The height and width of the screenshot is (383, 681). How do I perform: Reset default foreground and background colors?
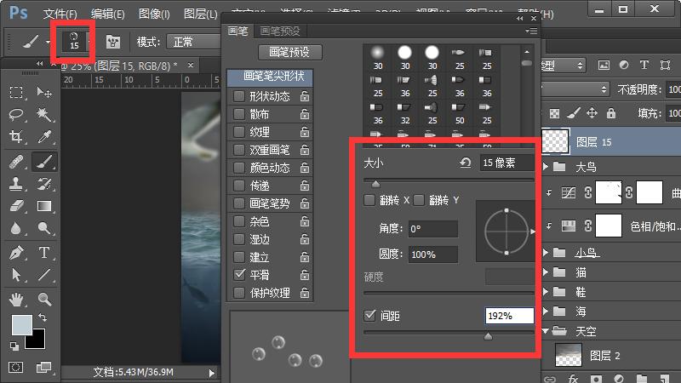point(14,346)
